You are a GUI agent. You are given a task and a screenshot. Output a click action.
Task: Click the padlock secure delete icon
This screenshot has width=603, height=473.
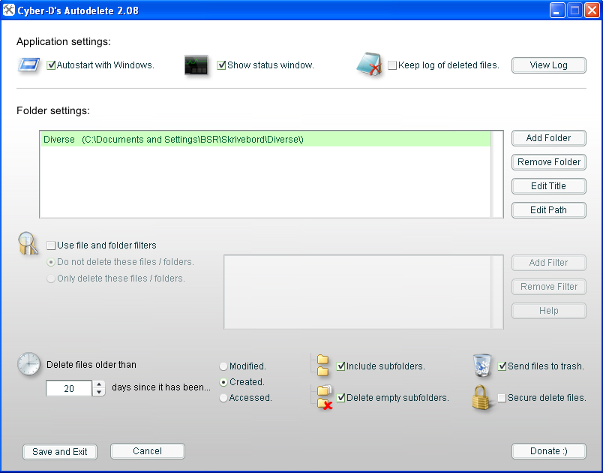point(481,398)
